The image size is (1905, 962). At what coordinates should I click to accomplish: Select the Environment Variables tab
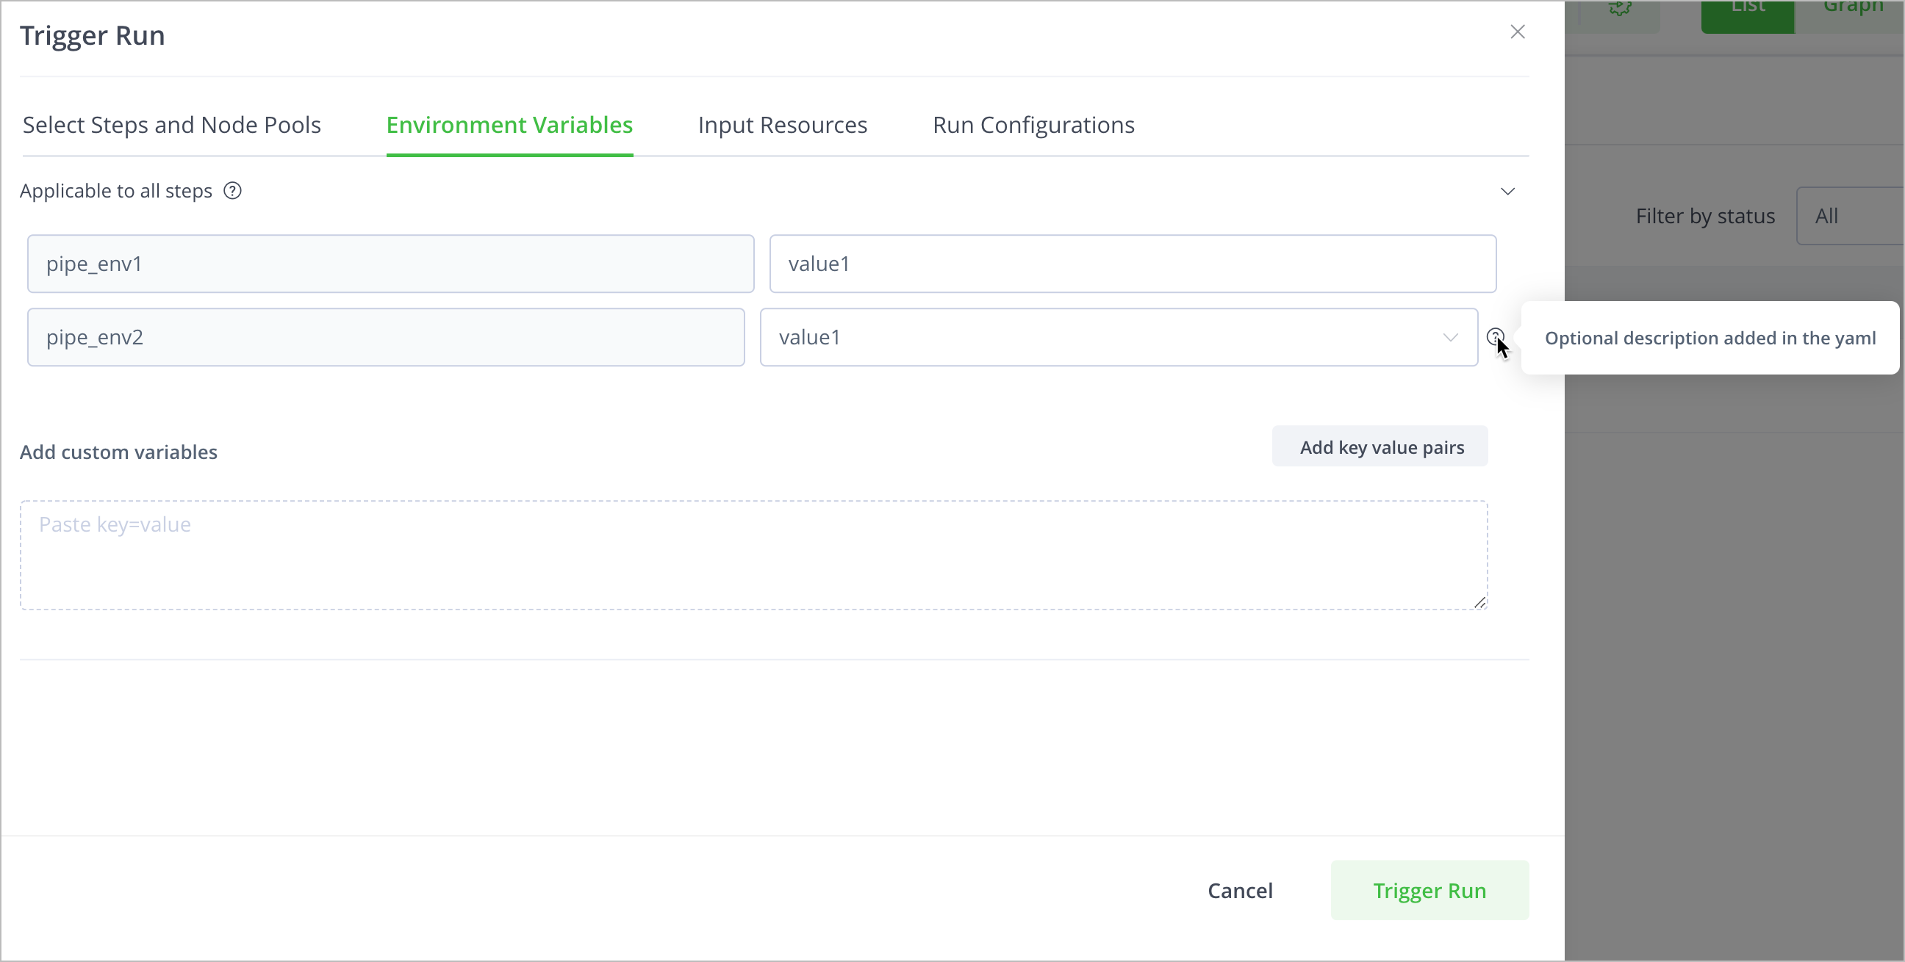click(509, 125)
